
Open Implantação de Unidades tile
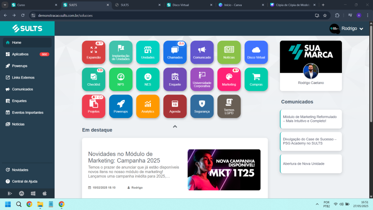(x=120, y=52)
